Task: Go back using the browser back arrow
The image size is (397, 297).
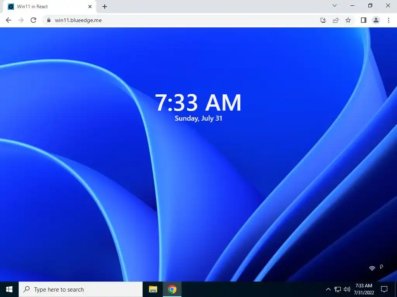Action: (9, 20)
